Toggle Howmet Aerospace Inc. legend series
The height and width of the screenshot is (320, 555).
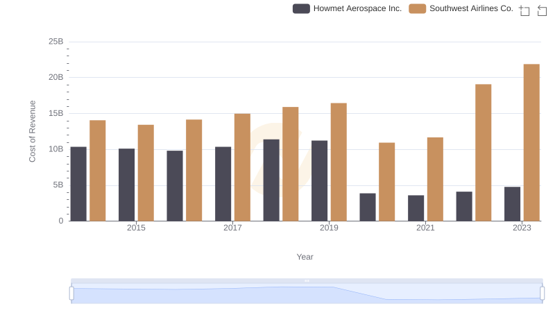(348, 8)
